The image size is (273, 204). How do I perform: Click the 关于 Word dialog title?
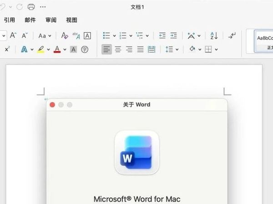136,105
